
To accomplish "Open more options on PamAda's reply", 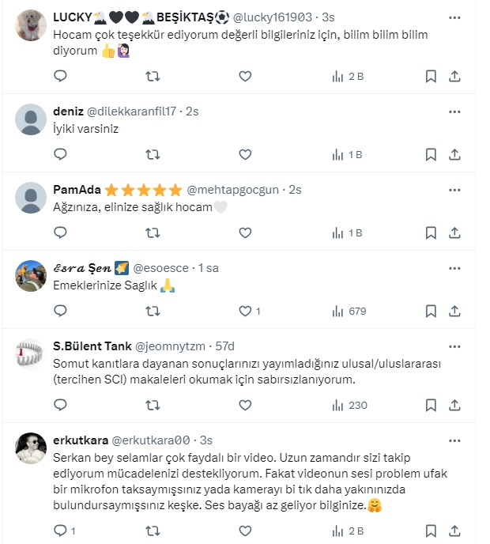I will (454, 190).
